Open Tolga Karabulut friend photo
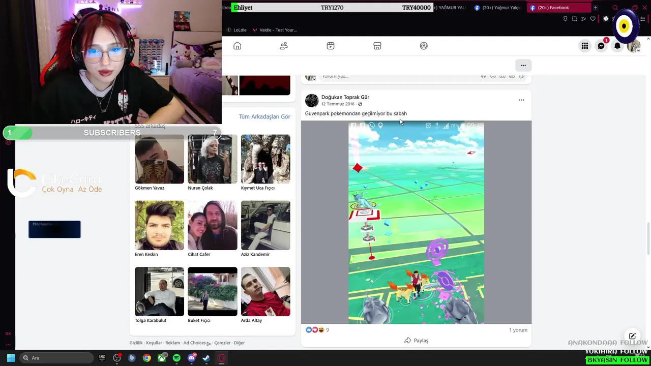Screen dimensions: 651x366 (x=159, y=291)
